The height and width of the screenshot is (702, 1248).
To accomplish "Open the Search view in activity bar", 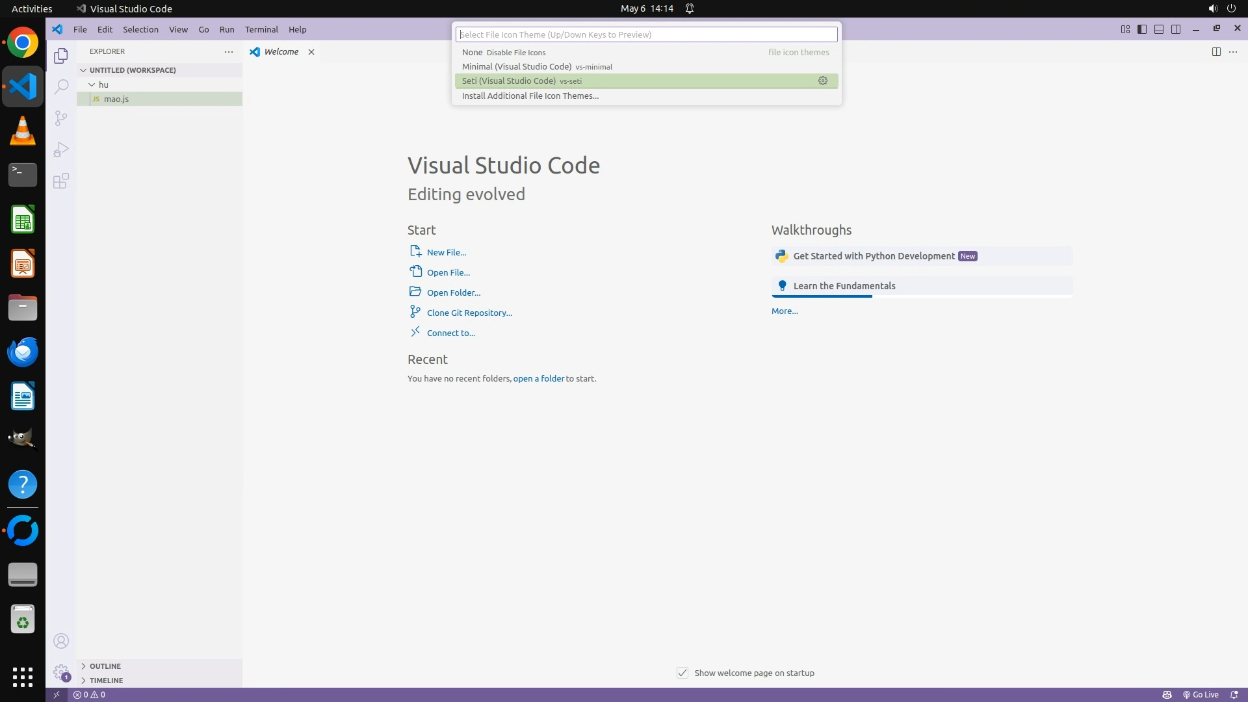I will coord(60,86).
